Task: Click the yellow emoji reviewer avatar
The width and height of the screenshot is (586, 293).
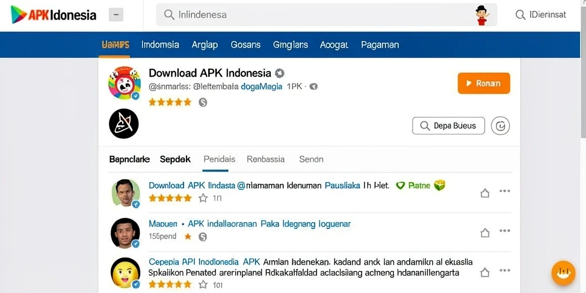Action: point(125,272)
